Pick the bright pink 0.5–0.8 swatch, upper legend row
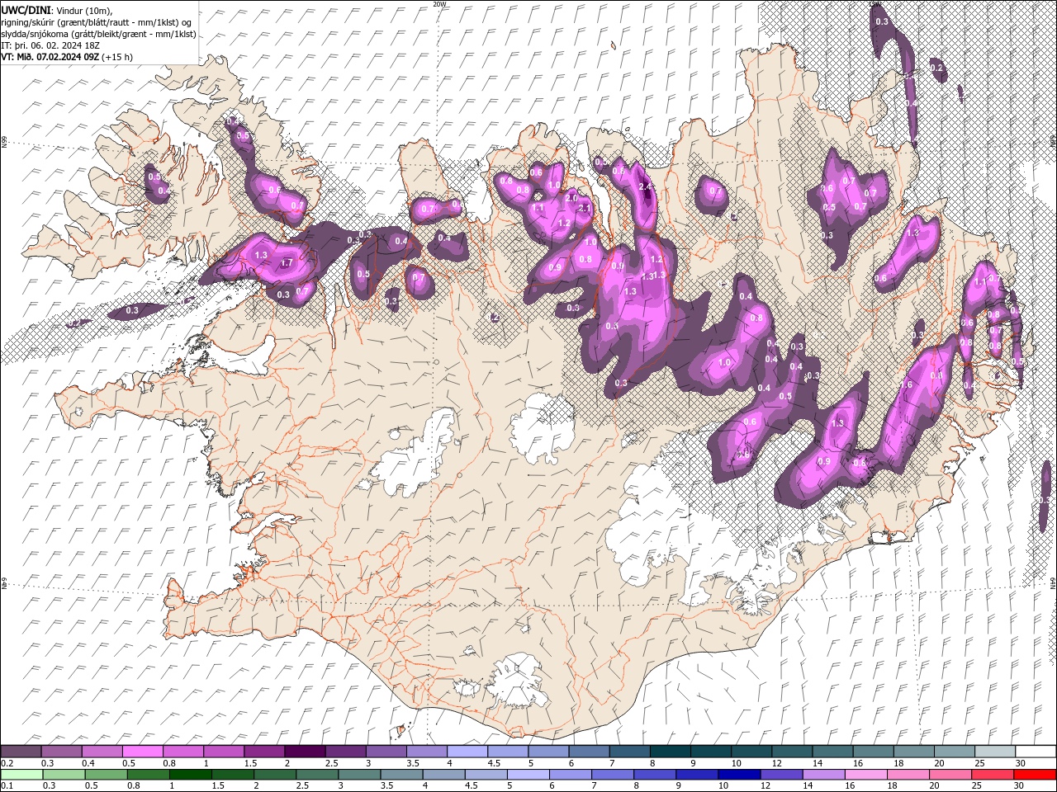Screen dimensions: 1057x792 [x=142, y=752]
